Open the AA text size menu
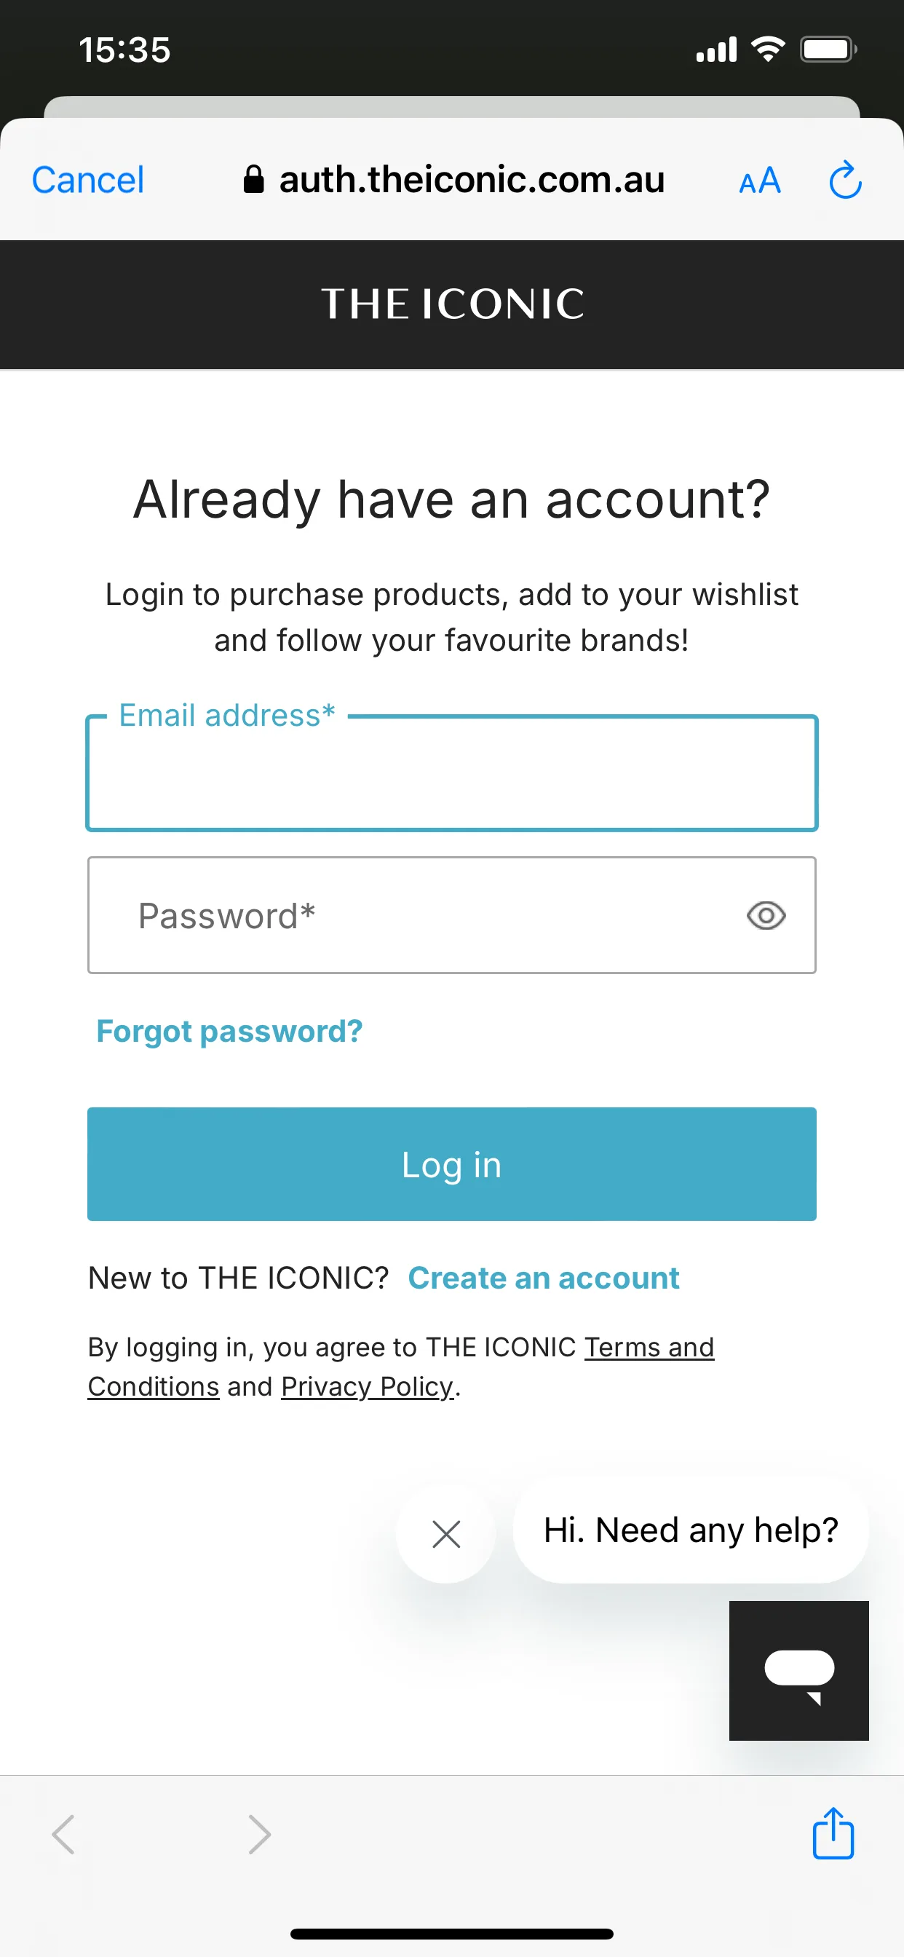This screenshot has width=904, height=1957. tap(760, 181)
